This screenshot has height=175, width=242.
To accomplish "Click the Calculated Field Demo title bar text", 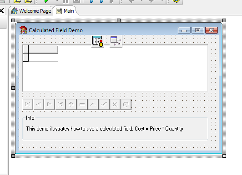I will click(55, 30).
